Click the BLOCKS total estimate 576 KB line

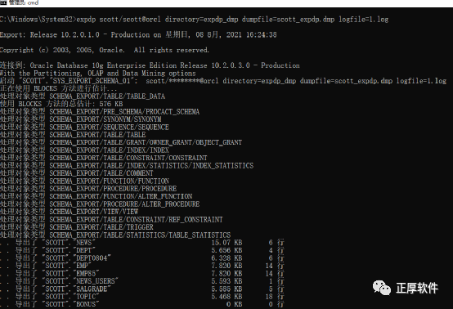(x=61, y=104)
